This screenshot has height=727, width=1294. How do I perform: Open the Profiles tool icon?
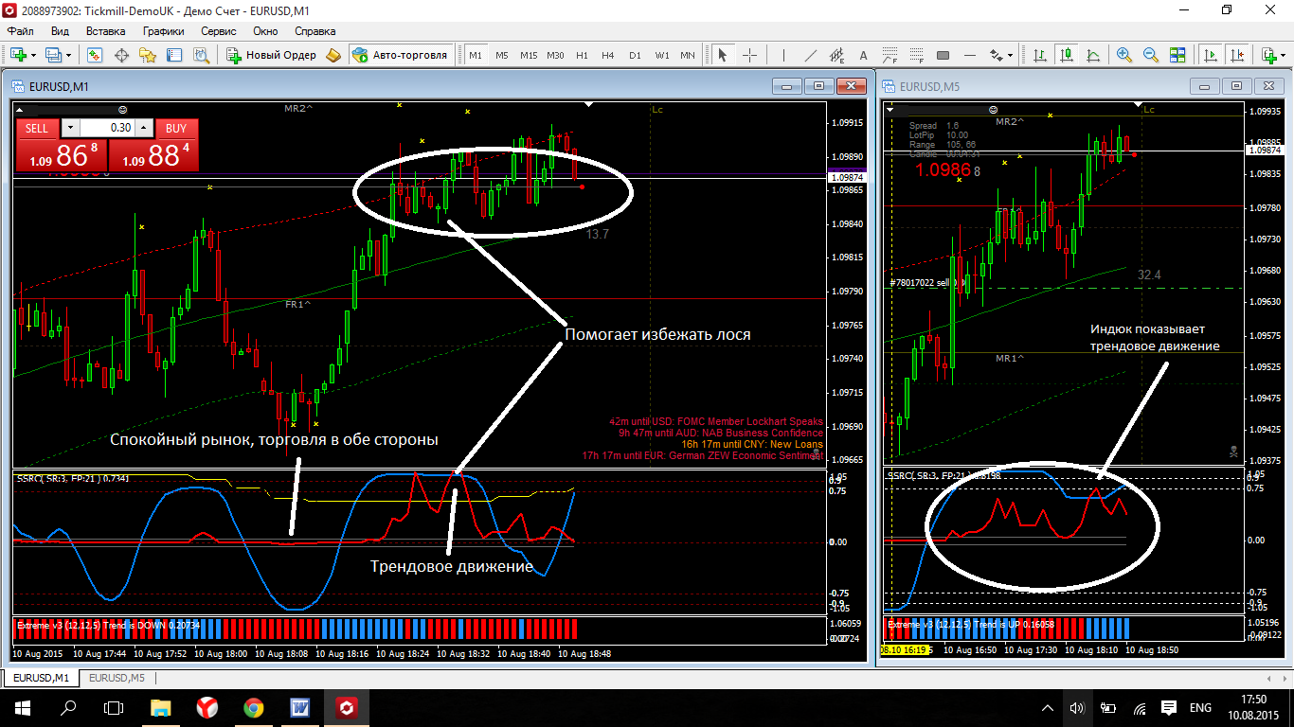pos(52,55)
